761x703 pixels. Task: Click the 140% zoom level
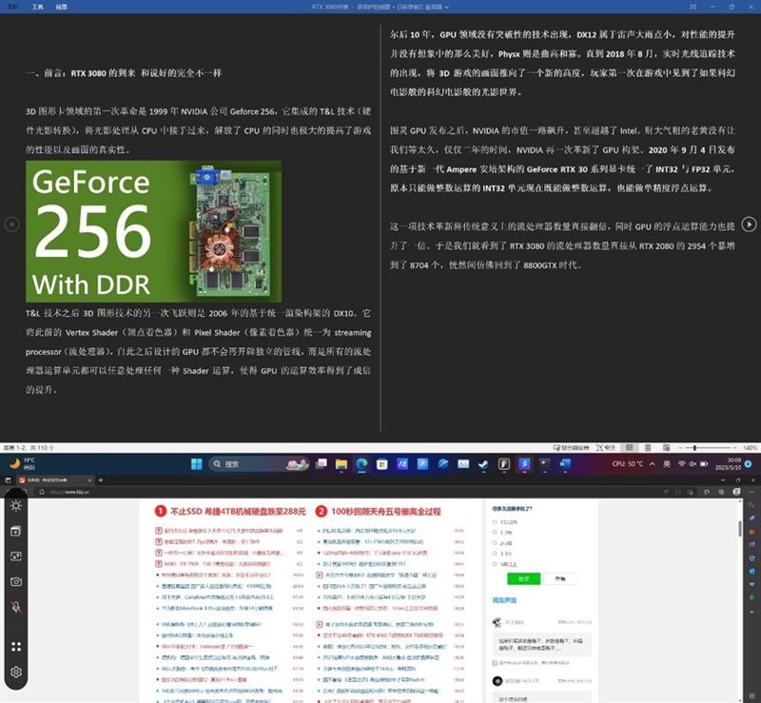[x=750, y=448]
